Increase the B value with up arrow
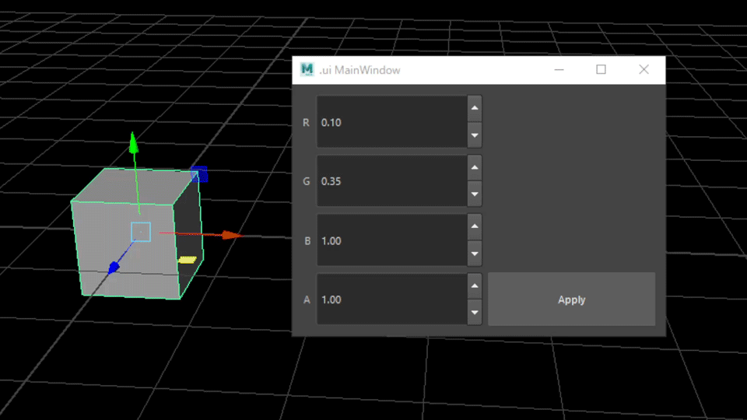 point(475,226)
